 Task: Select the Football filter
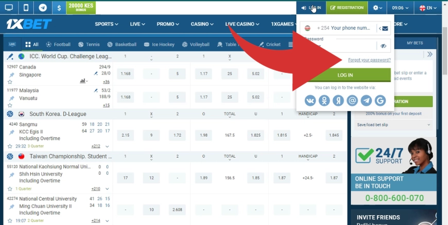pos(58,45)
